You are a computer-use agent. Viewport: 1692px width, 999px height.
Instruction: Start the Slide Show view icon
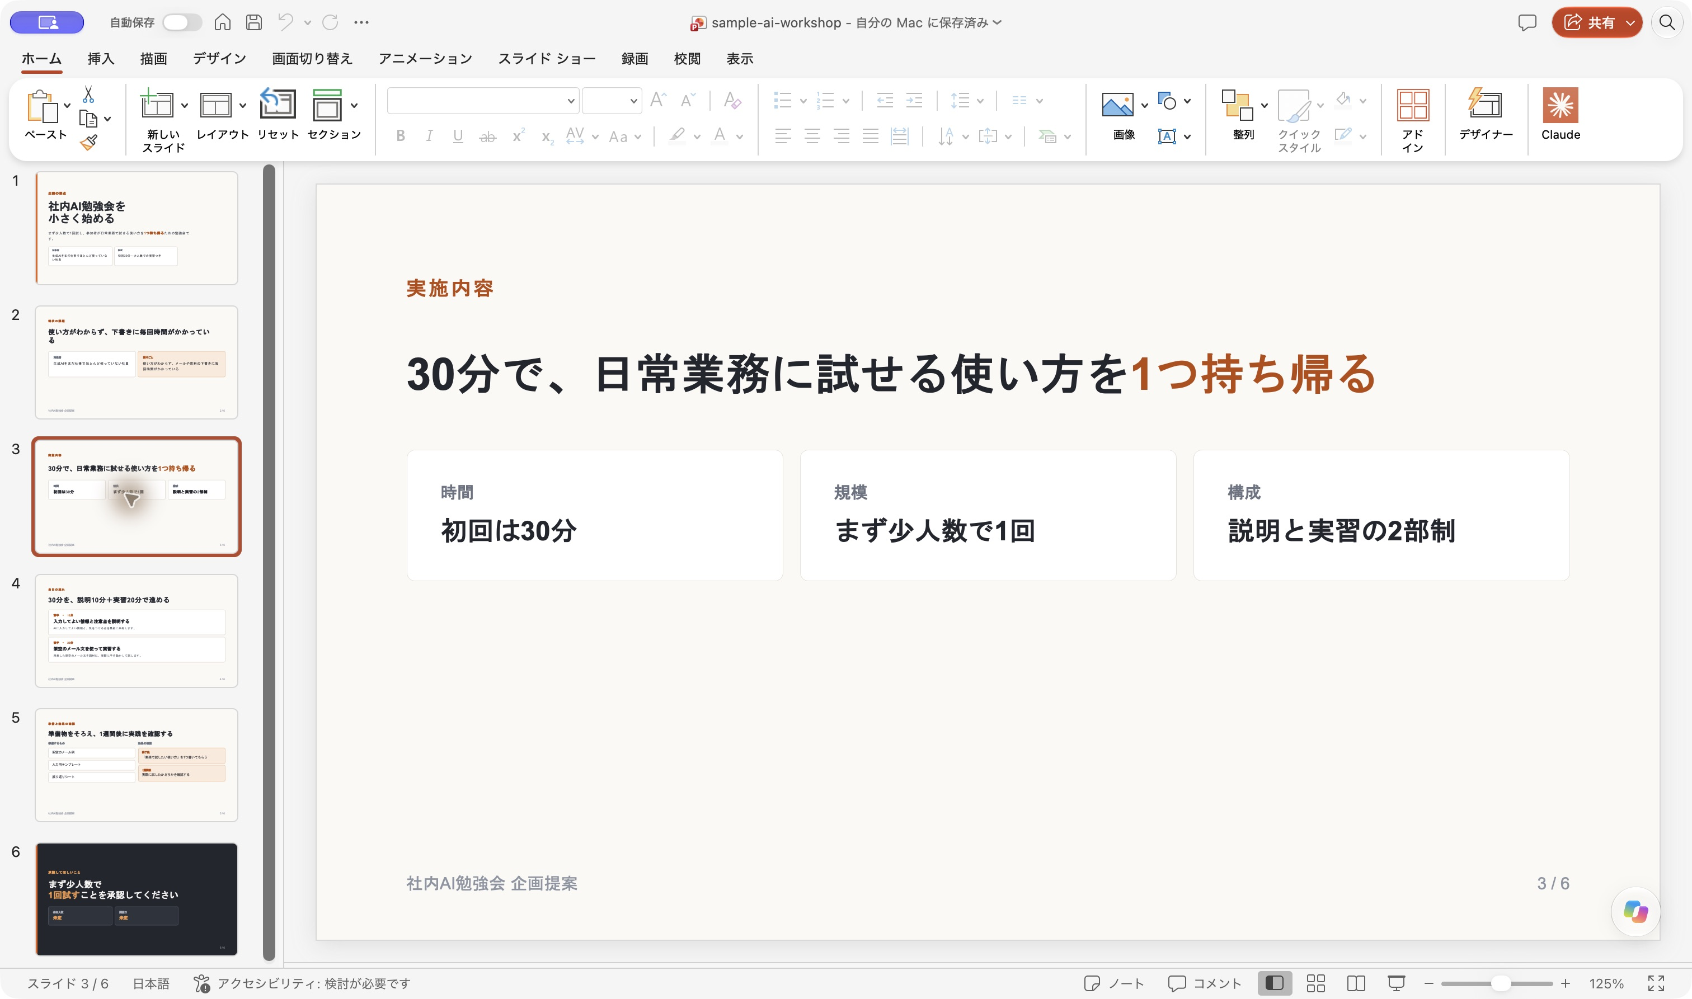point(1397,983)
